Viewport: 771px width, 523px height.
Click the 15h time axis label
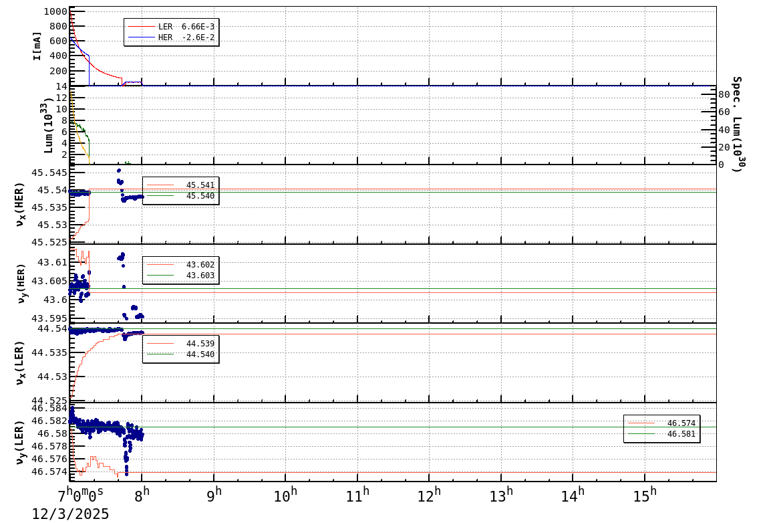[645, 496]
